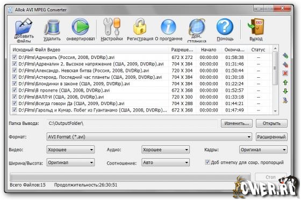Move file down with green down arrow
Screen dimensions: 301x200
[285, 91]
